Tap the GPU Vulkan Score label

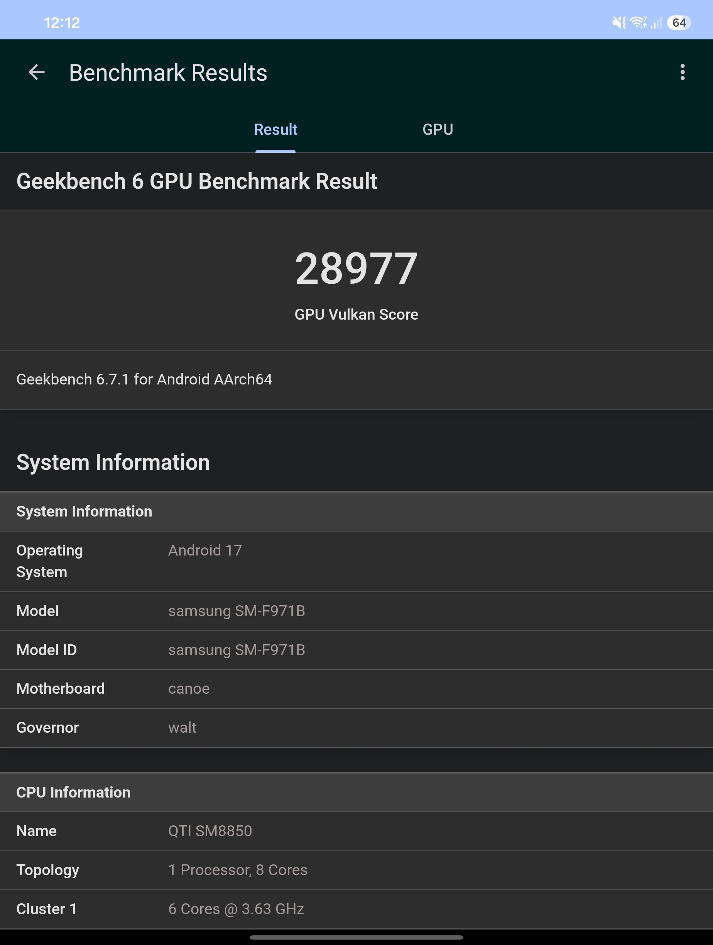click(x=356, y=315)
